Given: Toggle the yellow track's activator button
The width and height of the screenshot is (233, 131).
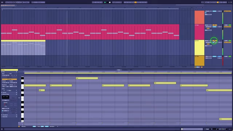Looking at the screenshot, I should 215,41.
